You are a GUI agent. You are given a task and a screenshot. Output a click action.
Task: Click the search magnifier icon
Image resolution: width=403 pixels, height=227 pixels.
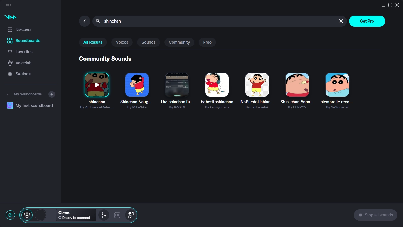click(x=98, y=21)
